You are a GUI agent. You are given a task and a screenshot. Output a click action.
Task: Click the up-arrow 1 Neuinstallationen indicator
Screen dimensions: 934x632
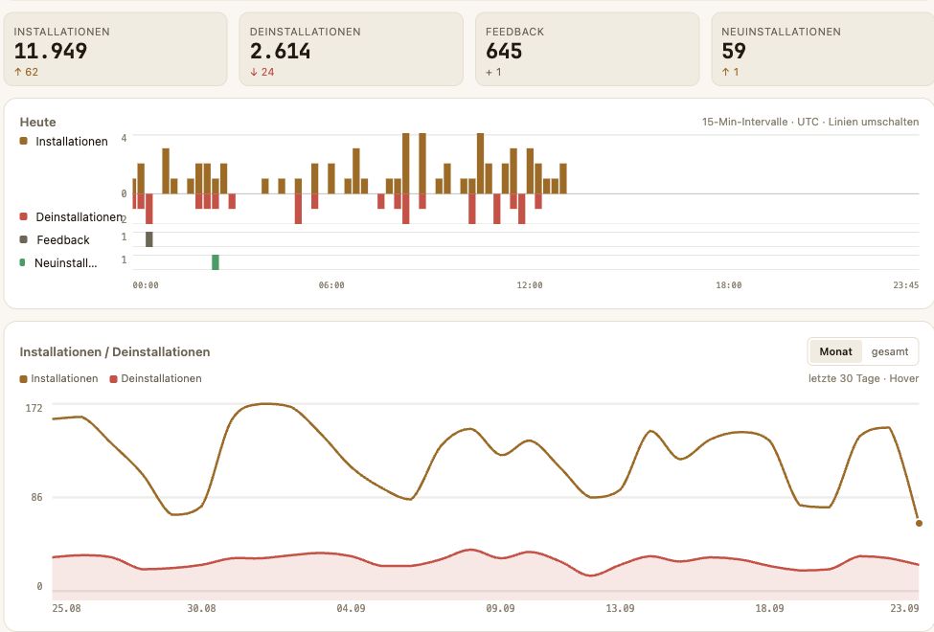pyautogui.click(x=730, y=72)
